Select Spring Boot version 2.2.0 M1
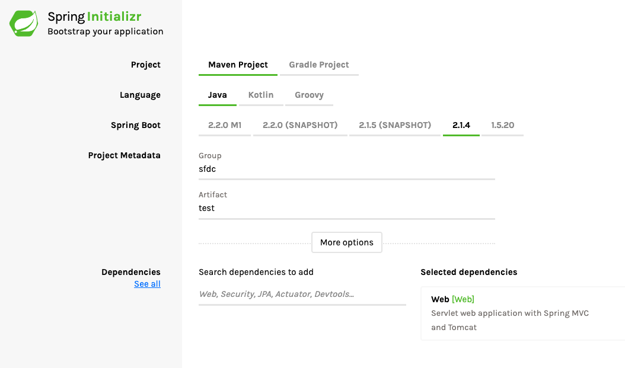Viewport: 625px width, 368px height. (225, 125)
